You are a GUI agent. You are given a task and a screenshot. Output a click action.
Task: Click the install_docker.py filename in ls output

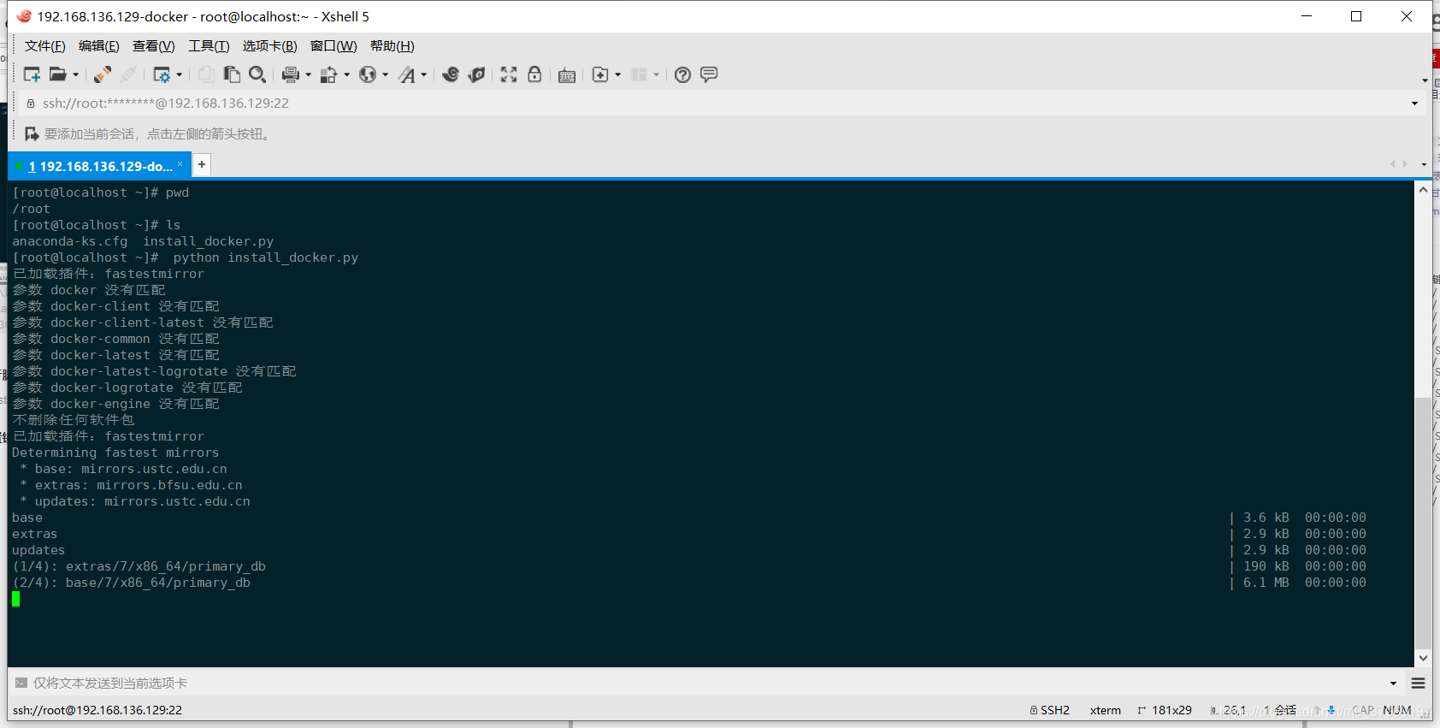[x=208, y=241]
